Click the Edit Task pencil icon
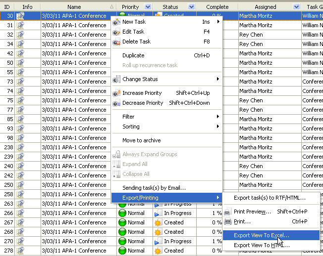The height and width of the screenshot is (256, 323). pyautogui.click(x=116, y=32)
